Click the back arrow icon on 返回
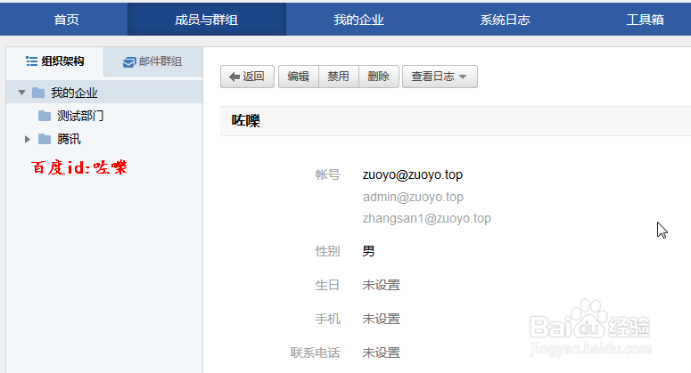Image resolution: width=691 pixels, height=373 pixels. click(234, 77)
